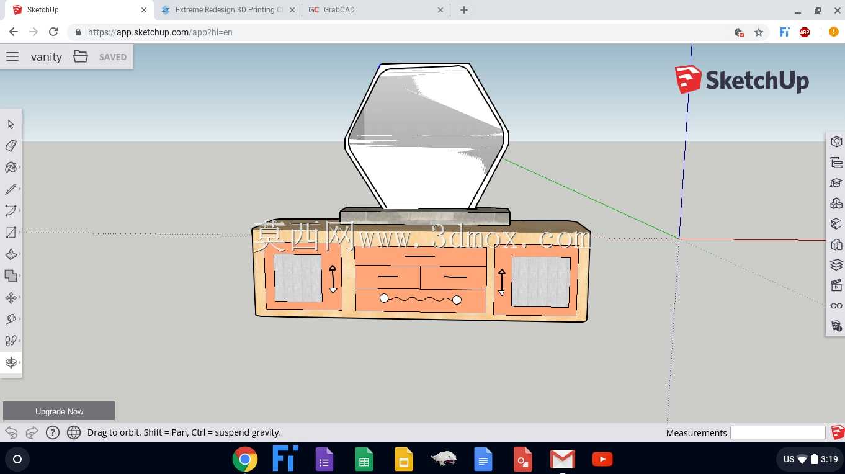Open Google Sheets from the shelf

tap(364, 459)
